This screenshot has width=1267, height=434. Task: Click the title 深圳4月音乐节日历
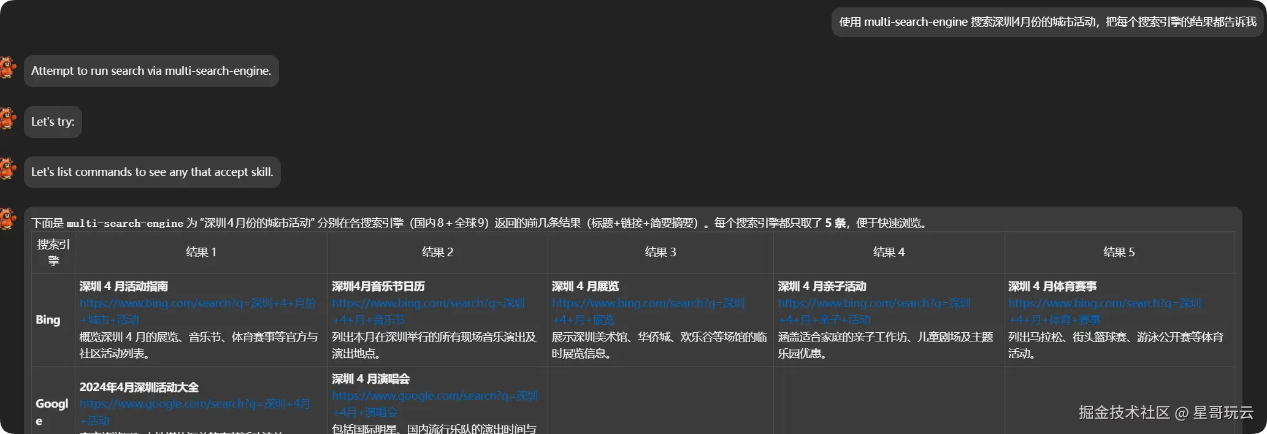pos(378,286)
